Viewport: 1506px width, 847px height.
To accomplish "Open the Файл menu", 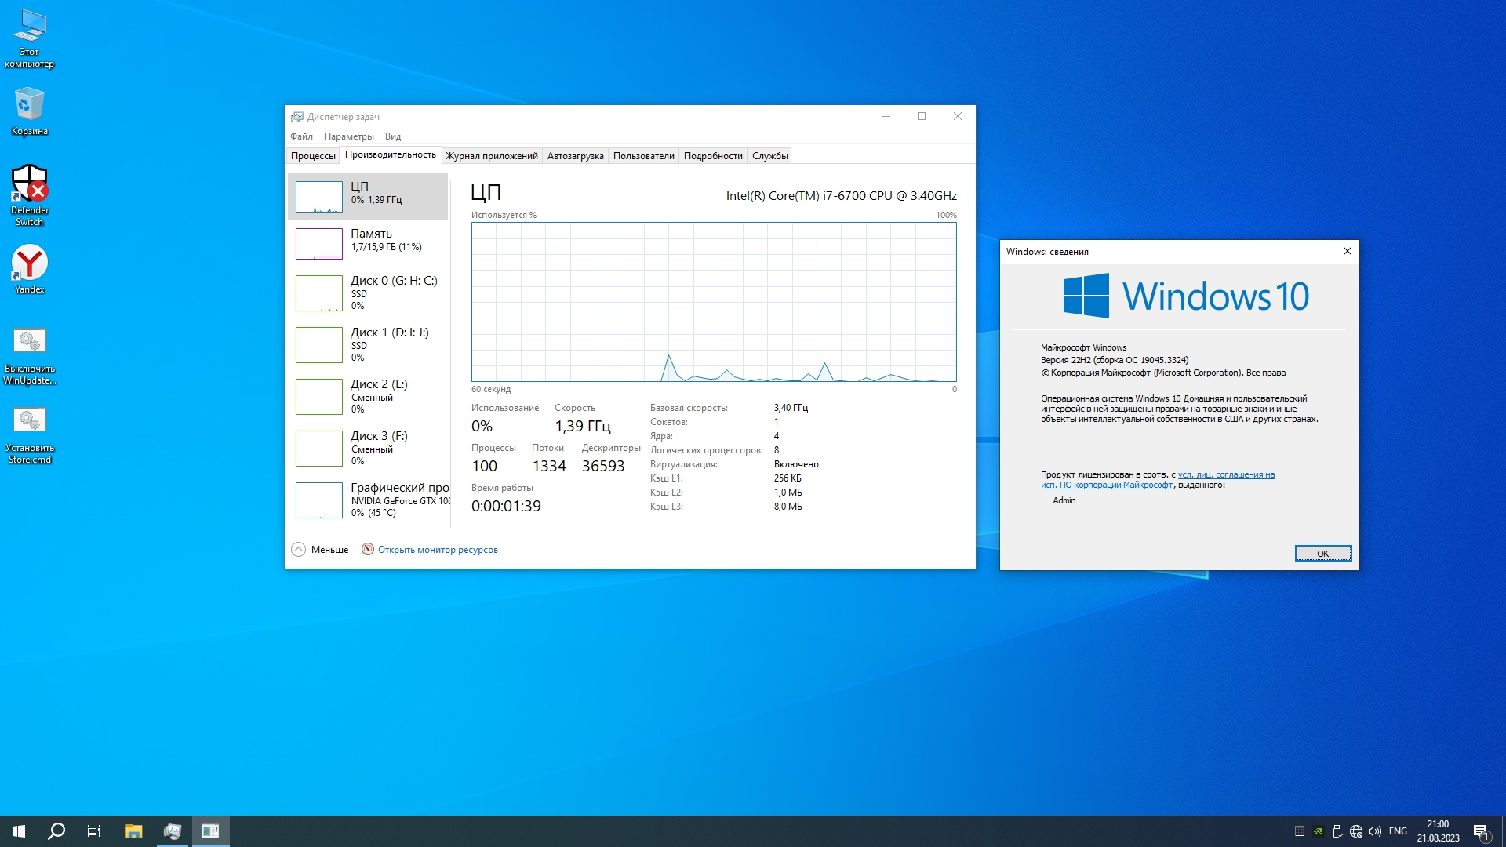I will click(x=301, y=136).
